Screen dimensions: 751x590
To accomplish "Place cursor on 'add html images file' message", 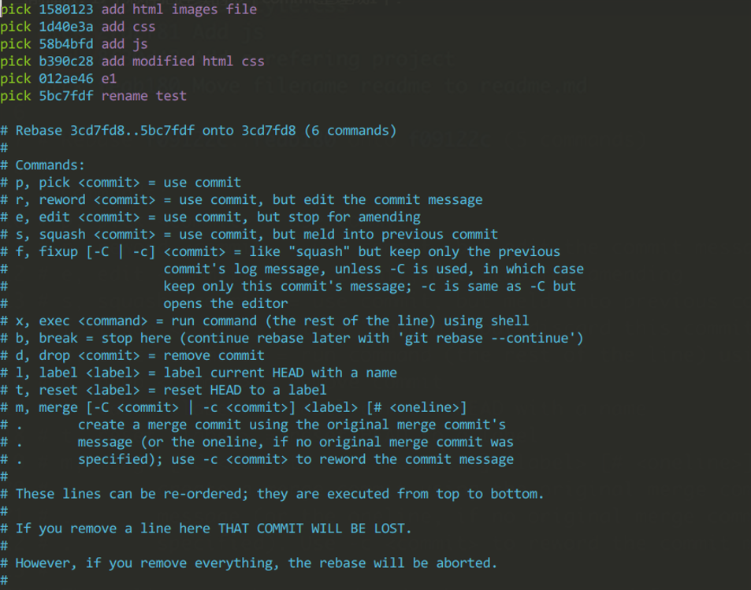I will tap(179, 9).
